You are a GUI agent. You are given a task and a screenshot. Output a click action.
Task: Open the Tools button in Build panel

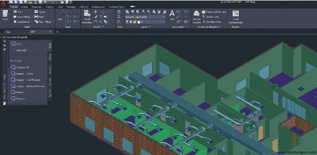click(x=5, y=16)
